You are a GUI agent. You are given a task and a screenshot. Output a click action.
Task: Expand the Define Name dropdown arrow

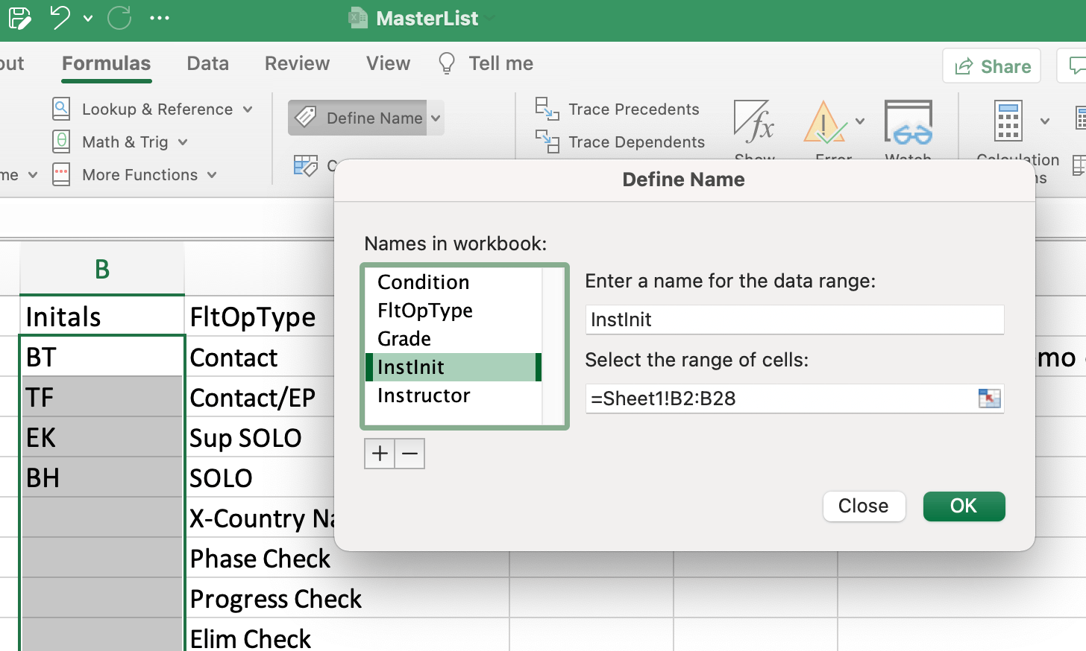(436, 118)
